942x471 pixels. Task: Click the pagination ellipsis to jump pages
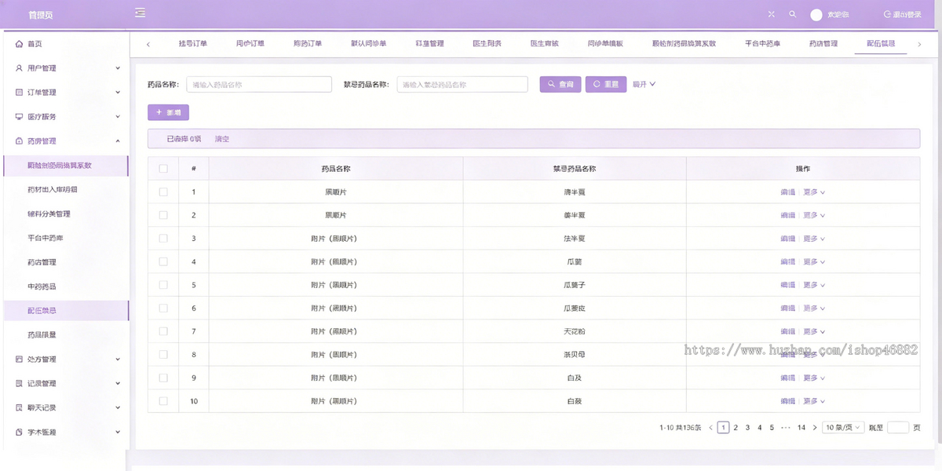(x=786, y=428)
